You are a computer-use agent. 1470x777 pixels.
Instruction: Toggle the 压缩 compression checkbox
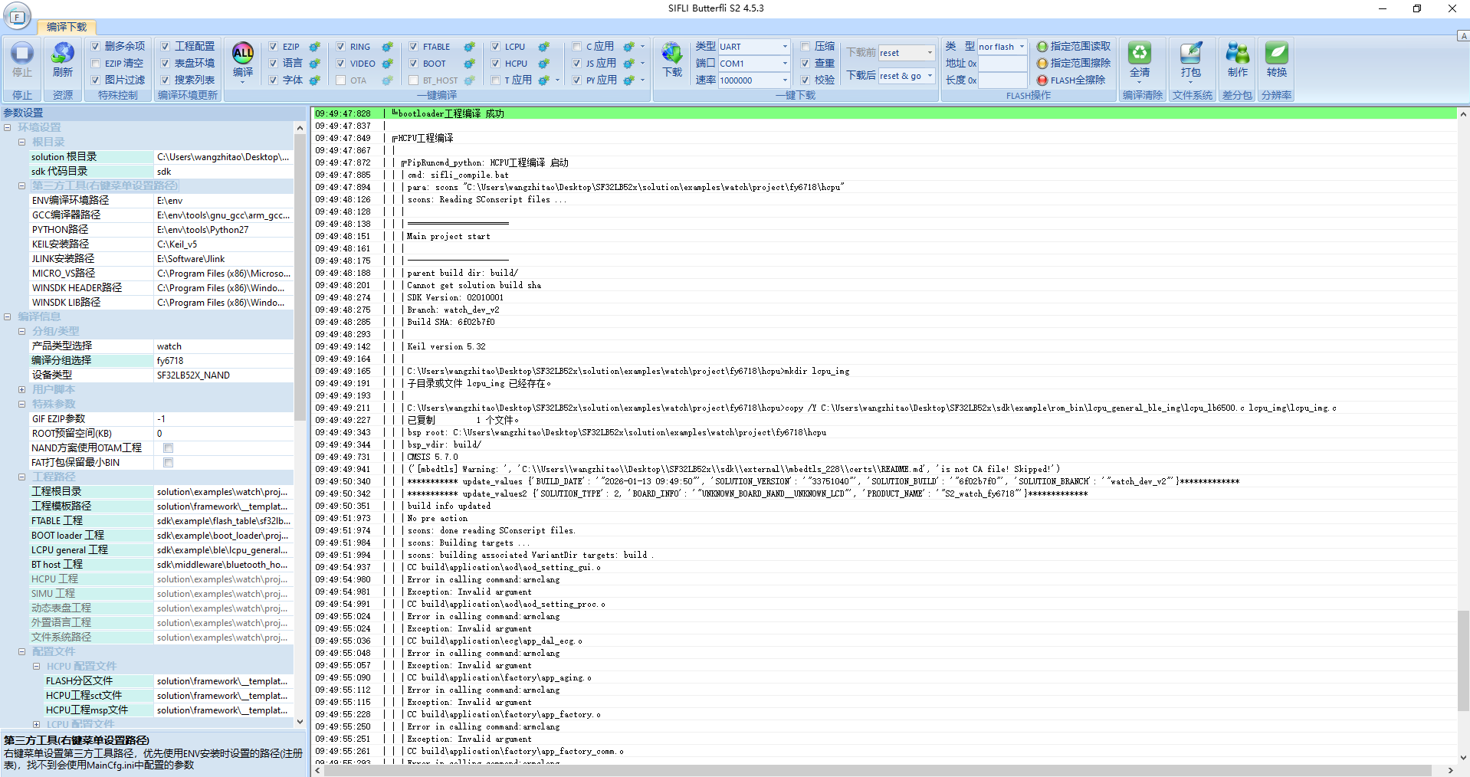click(805, 47)
